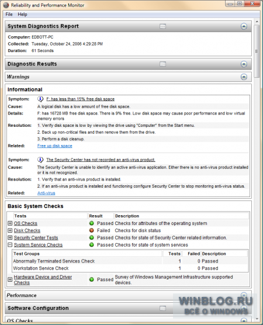Expand Hardware Device and Driver Checks row
Image resolution: width=263 pixels, height=325 pixels.
(10, 279)
